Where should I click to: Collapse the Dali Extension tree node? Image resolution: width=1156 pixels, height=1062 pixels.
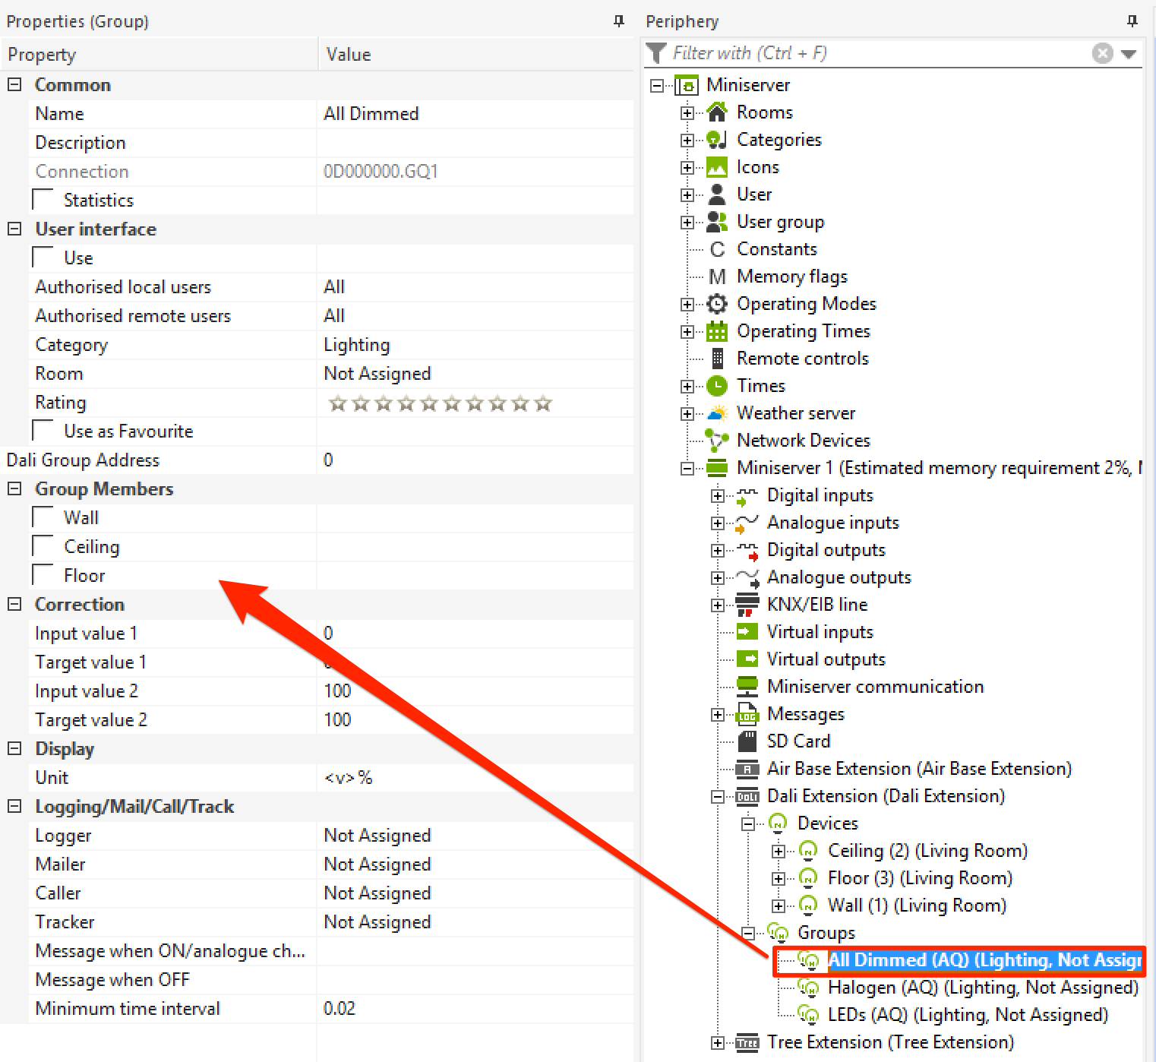(x=717, y=797)
